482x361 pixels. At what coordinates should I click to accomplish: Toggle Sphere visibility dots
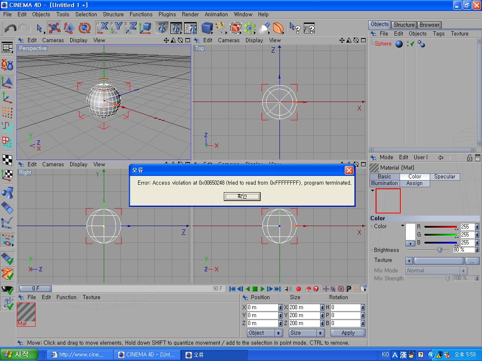[408, 44]
